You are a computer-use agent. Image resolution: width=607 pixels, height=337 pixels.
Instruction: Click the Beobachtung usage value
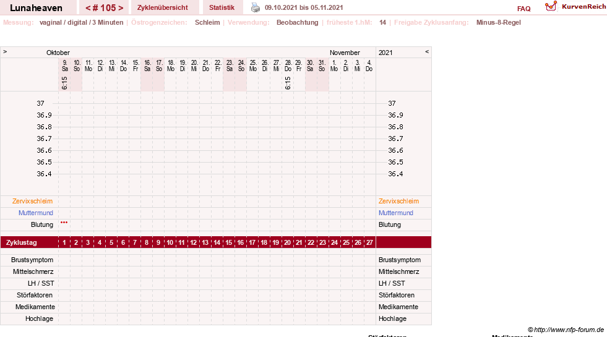tap(297, 22)
